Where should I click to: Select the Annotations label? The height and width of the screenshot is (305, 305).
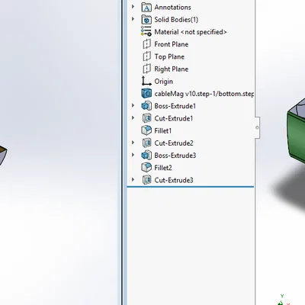(172, 8)
